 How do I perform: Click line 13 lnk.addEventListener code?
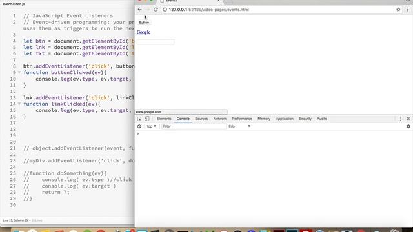[x=79, y=98]
